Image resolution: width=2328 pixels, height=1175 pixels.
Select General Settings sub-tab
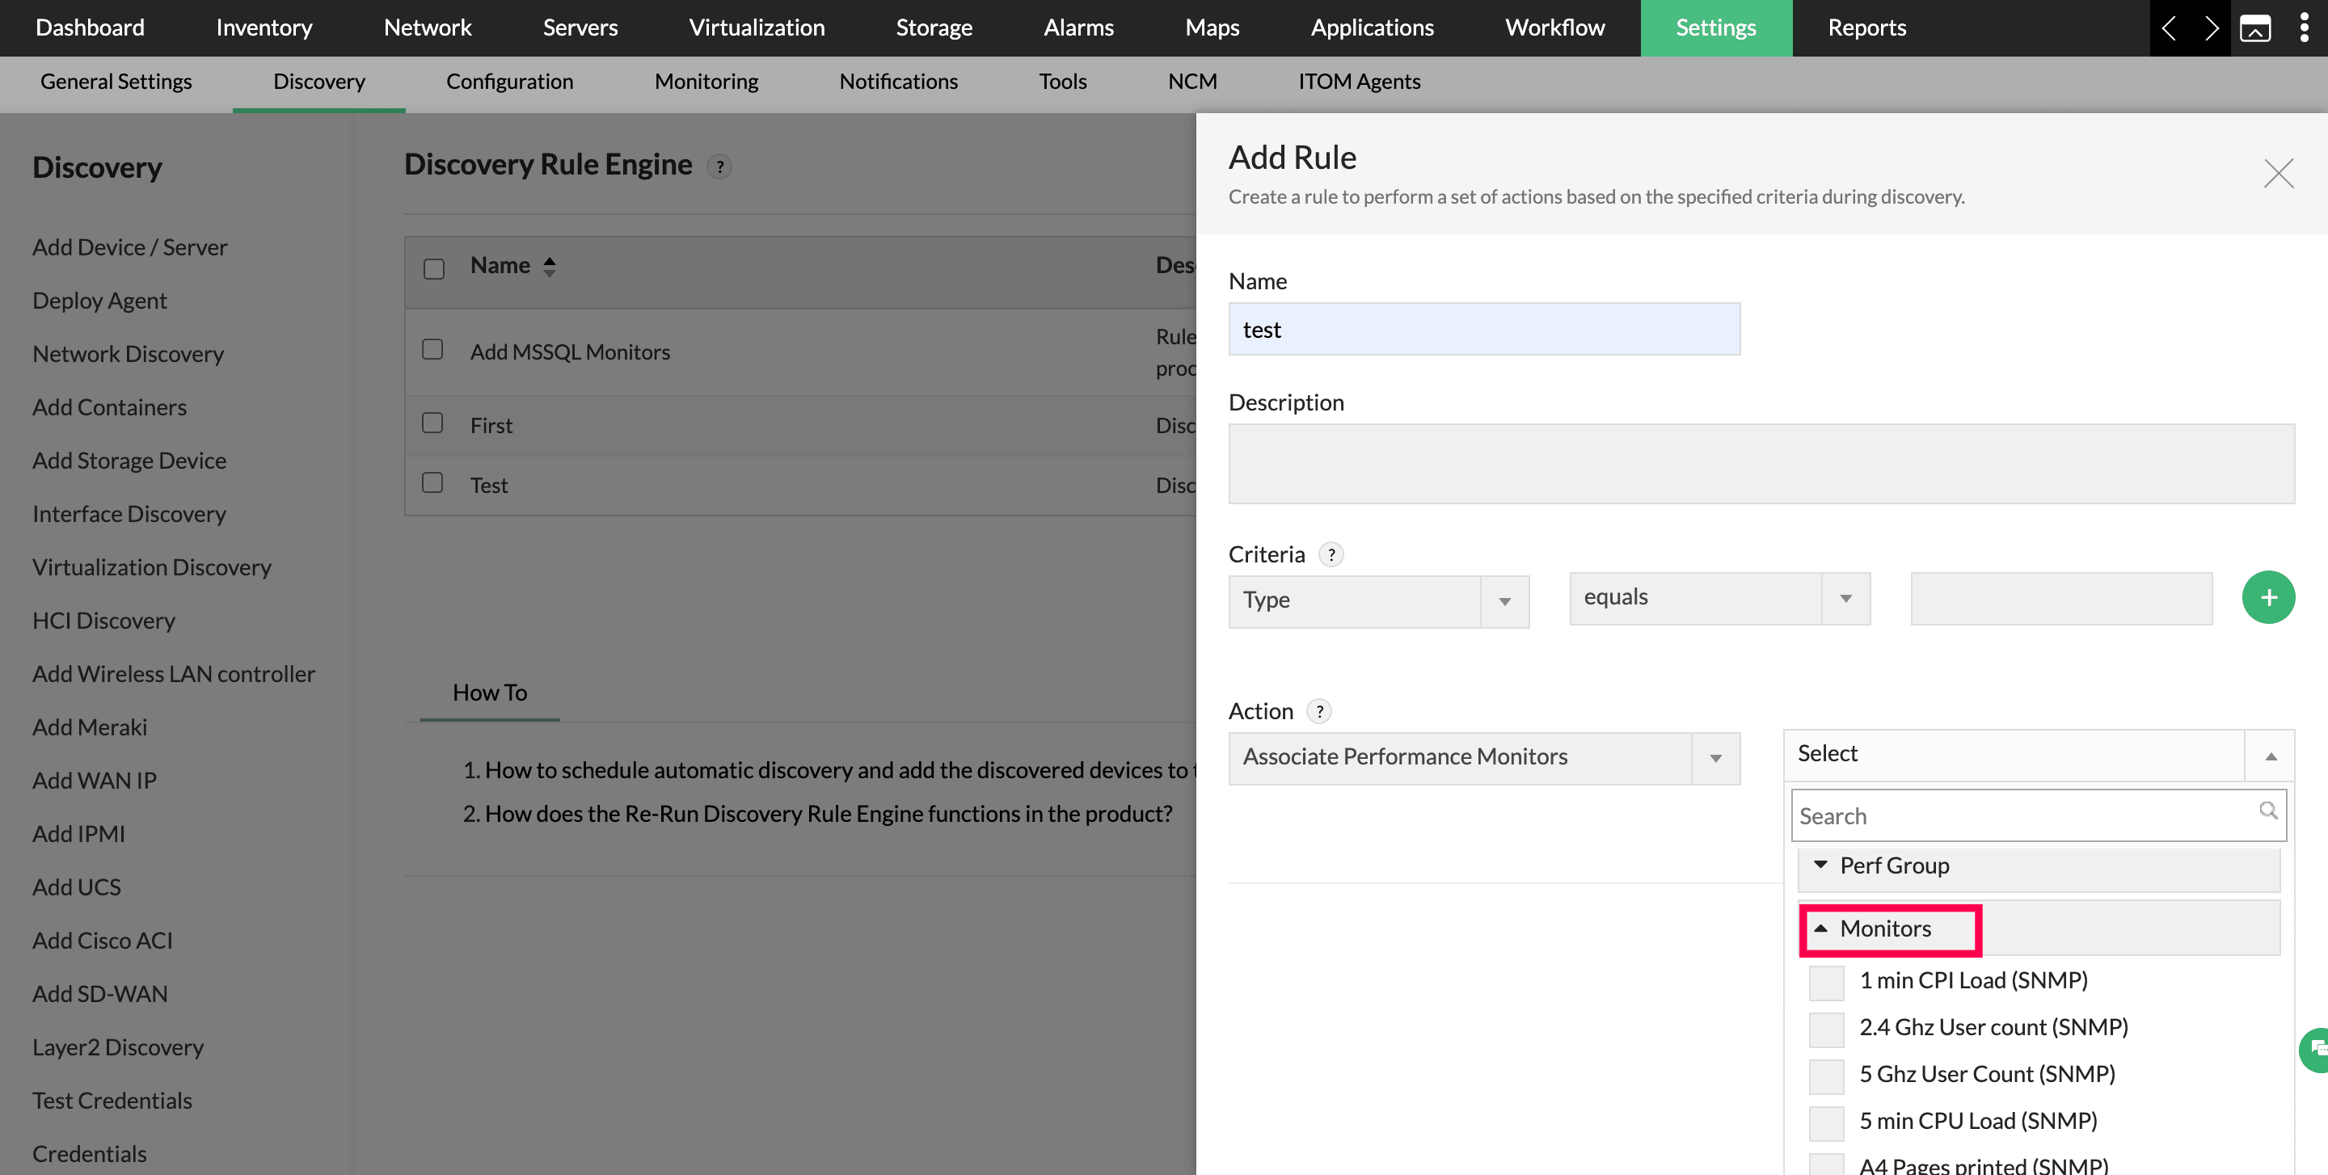[x=116, y=82]
